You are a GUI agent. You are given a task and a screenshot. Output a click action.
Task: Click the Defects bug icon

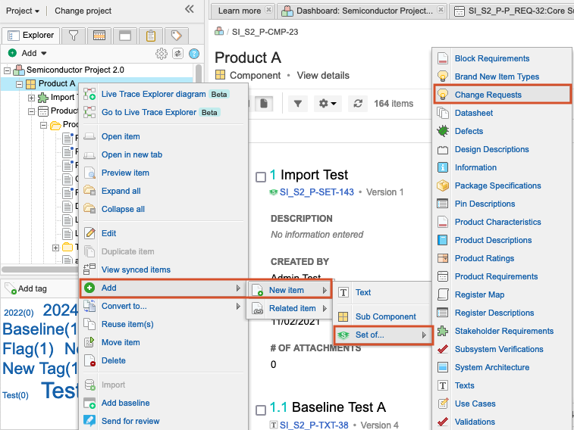click(x=443, y=131)
